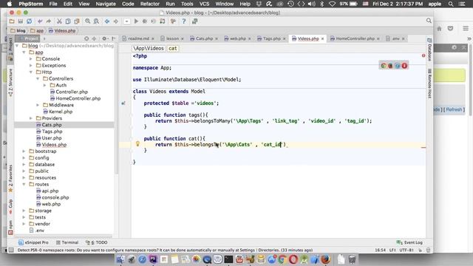Toggle the Favorites side tool window

(10, 178)
